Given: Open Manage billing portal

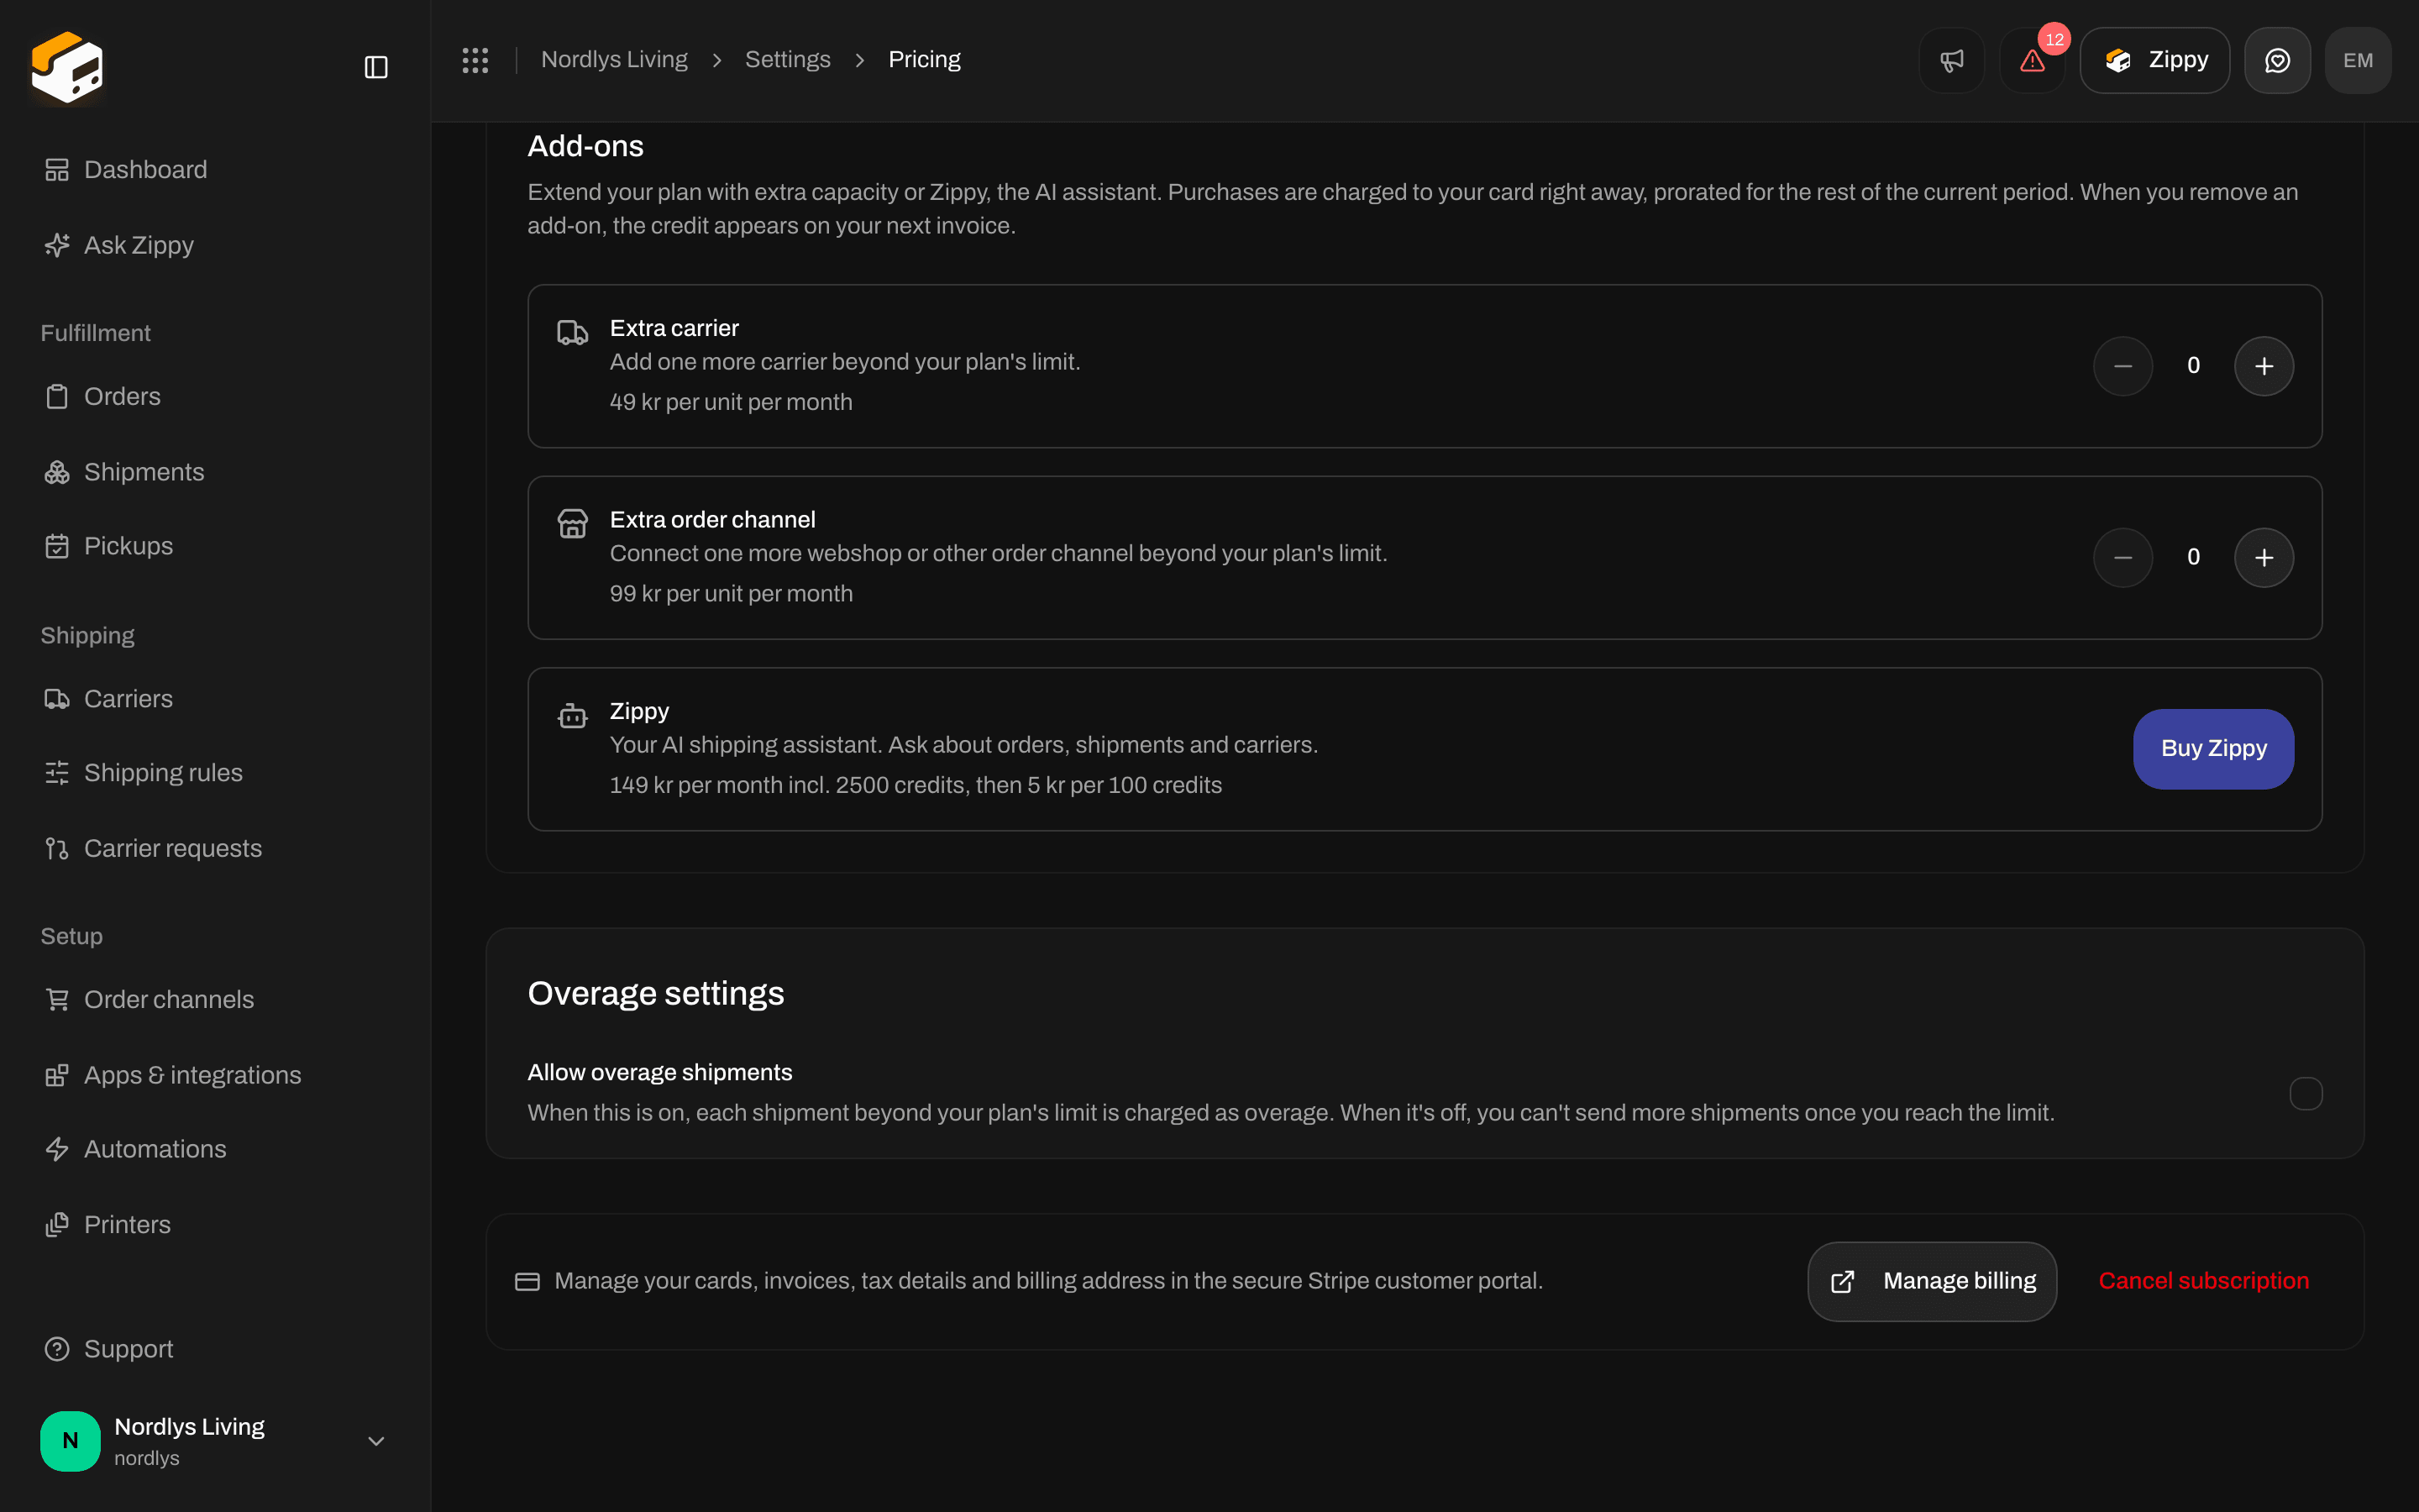Looking at the screenshot, I should click(x=1932, y=1281).
